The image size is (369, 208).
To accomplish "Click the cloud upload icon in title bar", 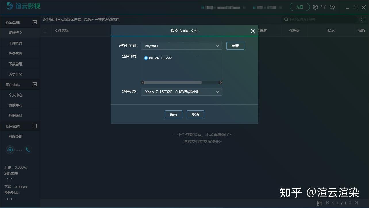I will (x=333, y=7).
